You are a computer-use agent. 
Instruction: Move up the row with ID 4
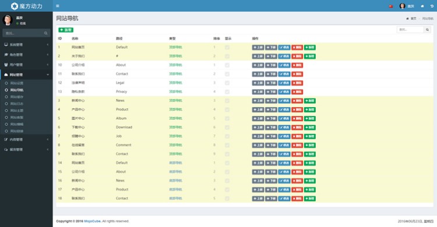click(258, 110)
